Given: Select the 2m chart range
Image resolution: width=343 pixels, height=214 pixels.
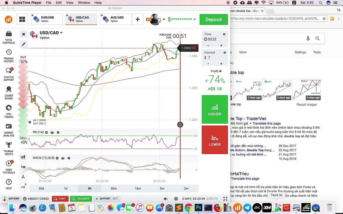Looking at the screenshot, I should tap(186, 188).
